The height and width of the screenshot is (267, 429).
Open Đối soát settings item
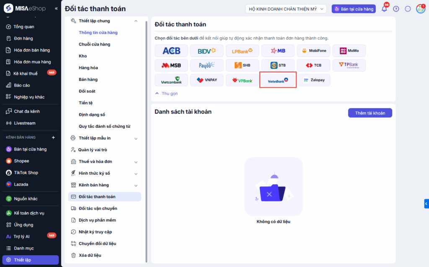click(87, 91)
